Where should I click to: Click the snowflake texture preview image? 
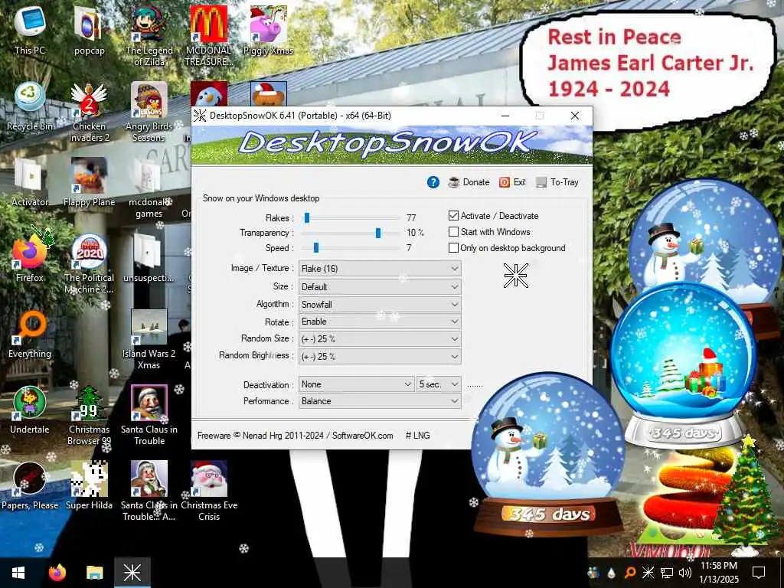pos(515,276)
